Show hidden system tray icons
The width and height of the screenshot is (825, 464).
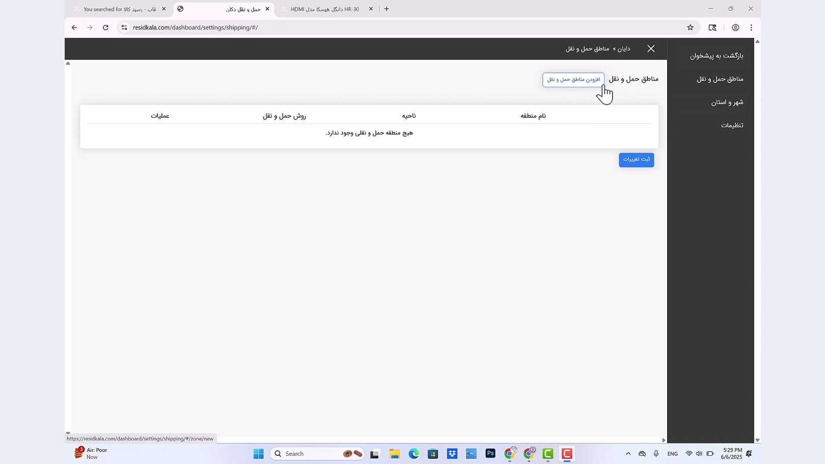[x=628, y=454]
